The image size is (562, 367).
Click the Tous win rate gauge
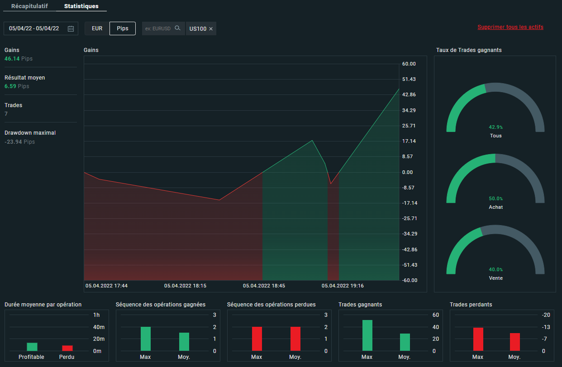495,108
